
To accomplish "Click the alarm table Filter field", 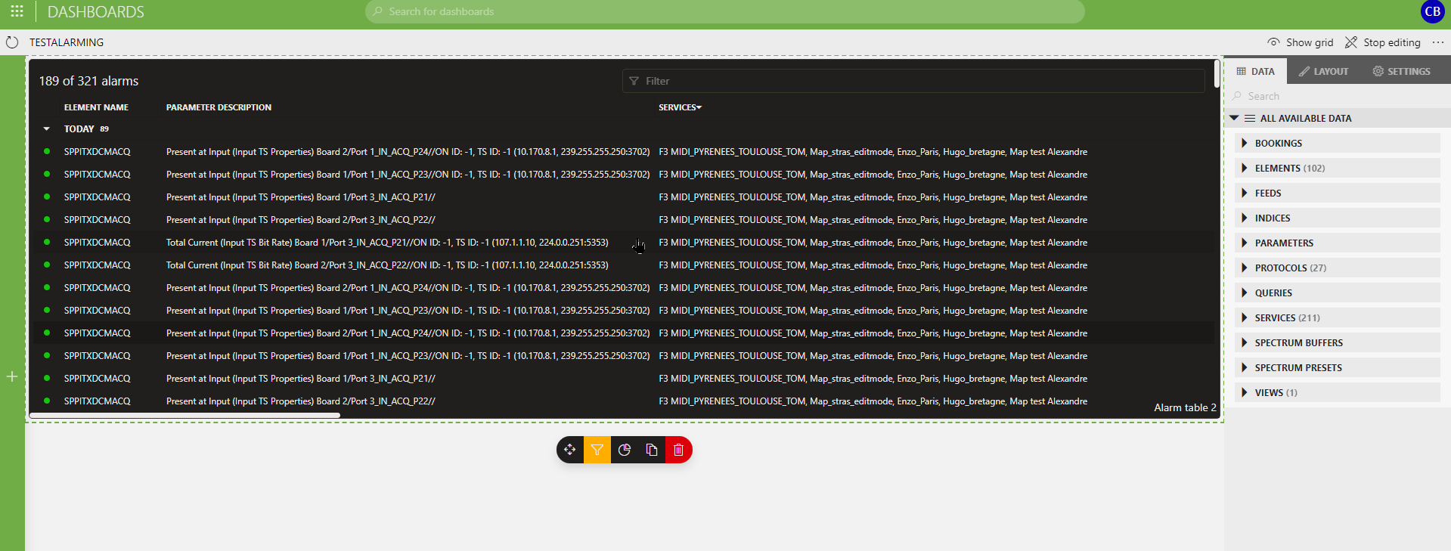I will pos(913,81).
